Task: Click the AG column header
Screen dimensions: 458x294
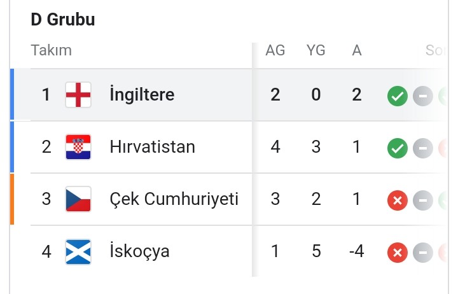Action: click(275, 50)
